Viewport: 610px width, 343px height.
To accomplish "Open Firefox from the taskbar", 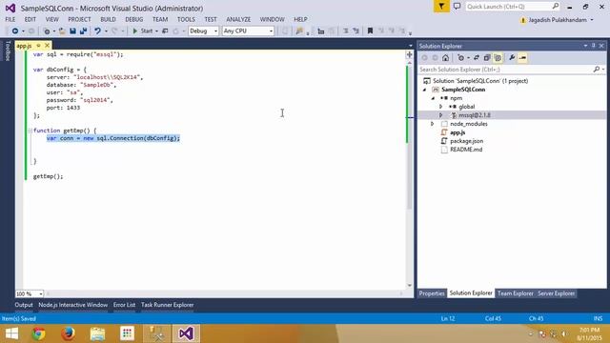I will click(x=68, y=333).
